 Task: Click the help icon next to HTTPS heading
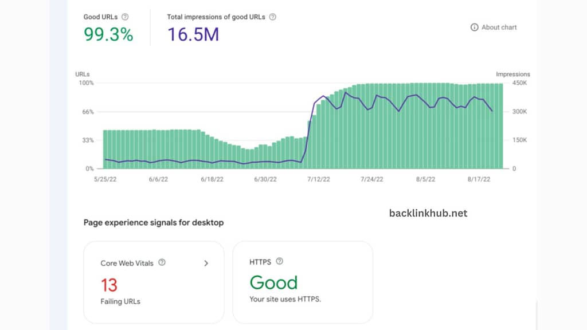pos(279,262)
